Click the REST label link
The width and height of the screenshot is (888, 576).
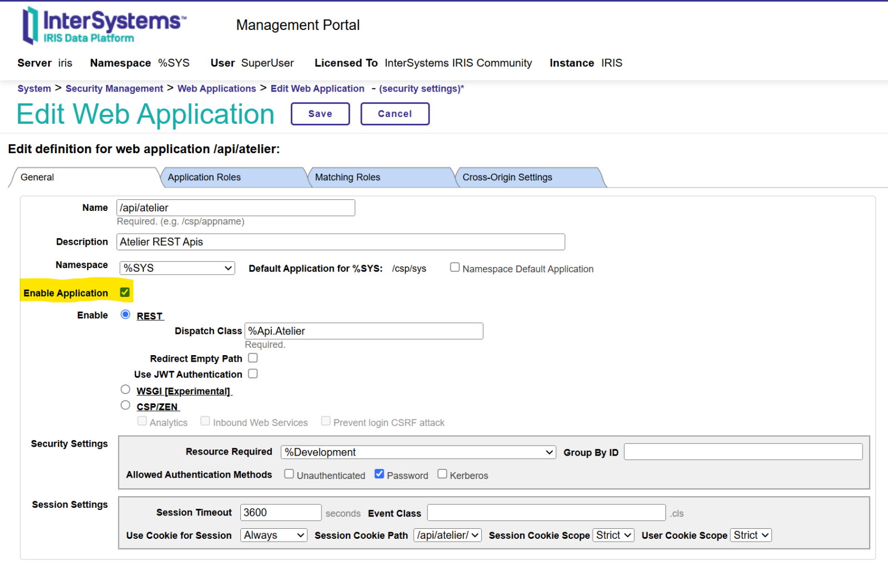point(150,316)
